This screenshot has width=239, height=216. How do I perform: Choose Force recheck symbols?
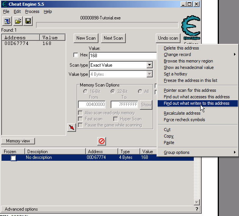[x=198, y=120]
